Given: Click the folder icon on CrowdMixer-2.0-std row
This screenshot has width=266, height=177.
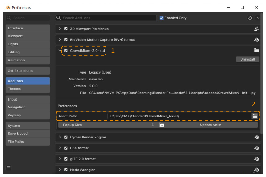Looking at the screenshot, I should (256, 50).
